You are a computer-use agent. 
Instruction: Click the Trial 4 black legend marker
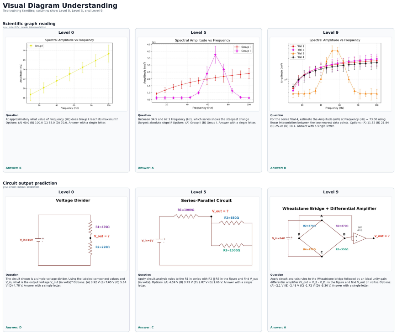[293, 57]
